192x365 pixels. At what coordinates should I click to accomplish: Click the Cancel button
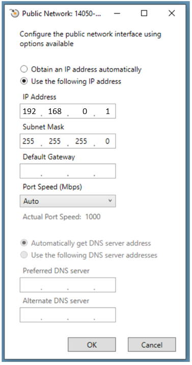point(152,345)
